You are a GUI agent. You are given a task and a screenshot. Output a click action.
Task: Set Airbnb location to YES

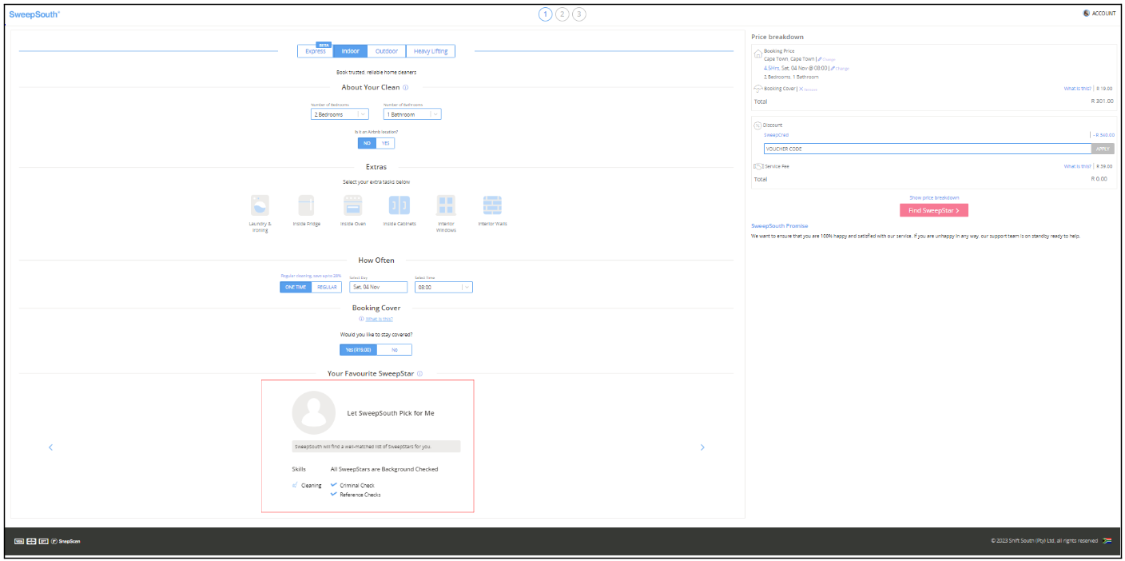click(385, 143)
